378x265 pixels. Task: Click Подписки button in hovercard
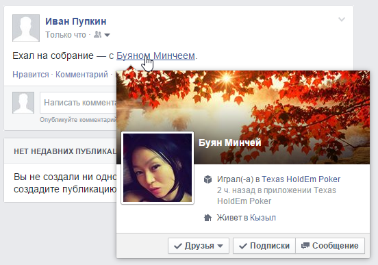coord(264,246)
